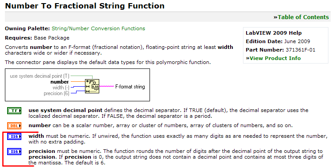This screenshot has height=168, width=336.
Task: Click the 'precision (6)' terminal label
Action: point(57,93)
